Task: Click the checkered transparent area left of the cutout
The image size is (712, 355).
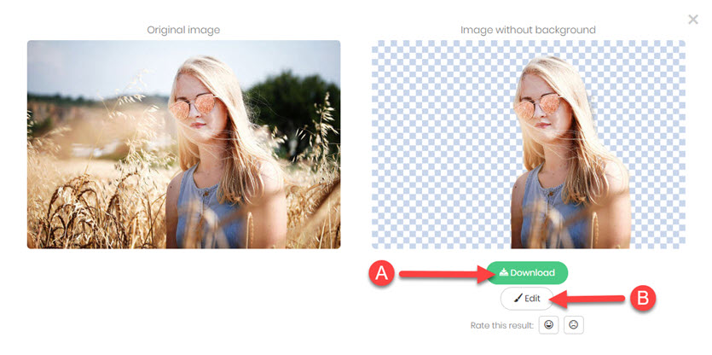Action: tap(443, 145)
